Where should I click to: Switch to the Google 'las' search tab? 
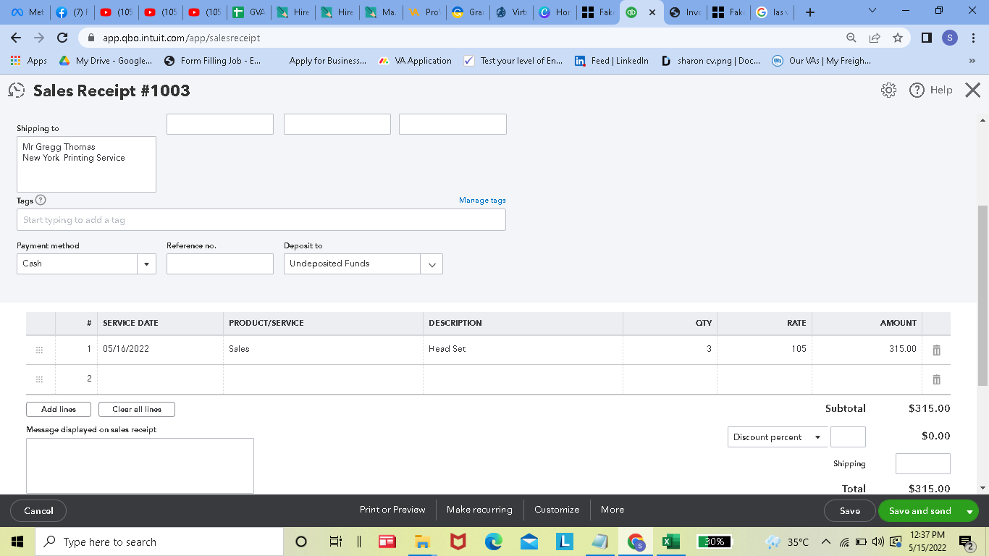click(x=772, y=12)
